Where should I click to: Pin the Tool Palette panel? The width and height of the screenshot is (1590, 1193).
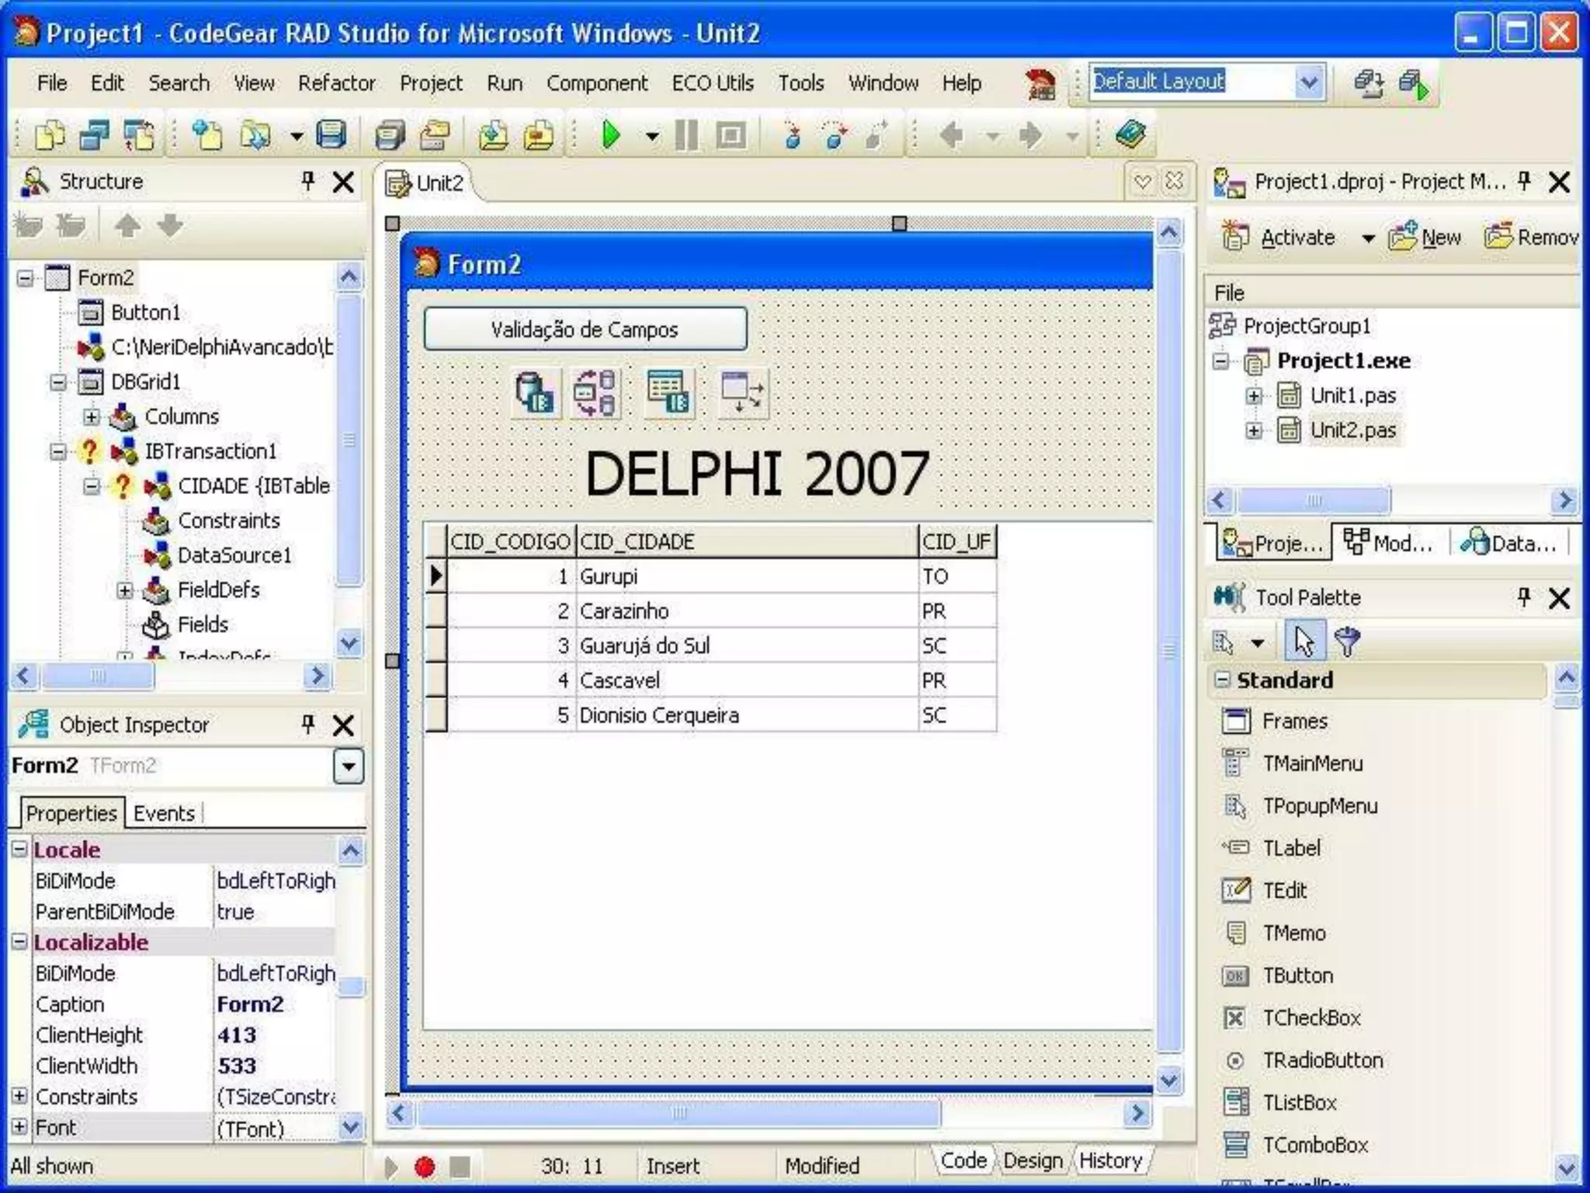pyautogui.click(x=1524, y=597)
